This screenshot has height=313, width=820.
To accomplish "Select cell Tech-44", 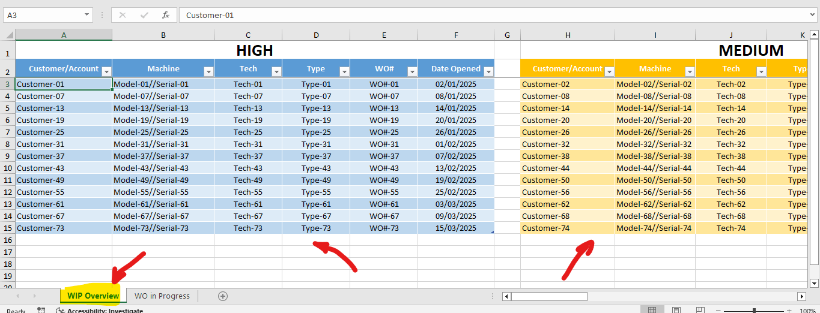I will [x=731, y=168].
